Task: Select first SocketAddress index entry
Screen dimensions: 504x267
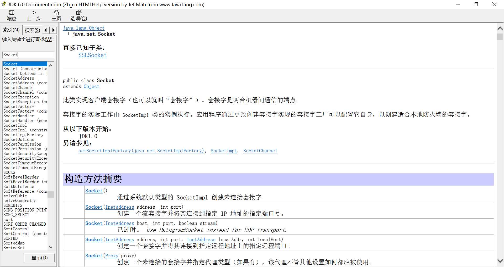Action: click(x=19, y=78)
